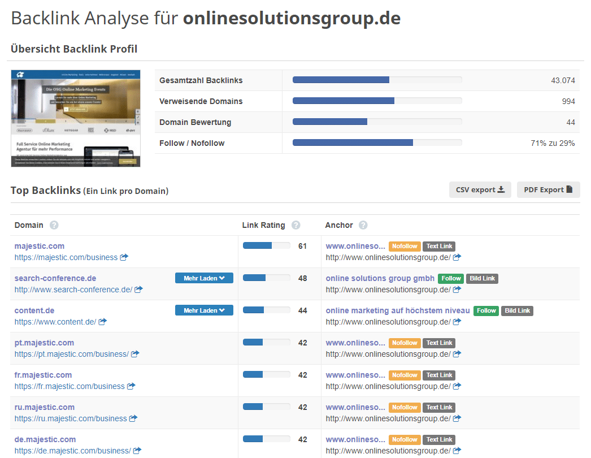The image size is (591, 458).
Task: Click the Follow badge in content.de row
Action: 486,310
